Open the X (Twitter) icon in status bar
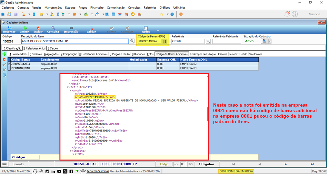Screen dimensions: 327x174 coord(65,171)
